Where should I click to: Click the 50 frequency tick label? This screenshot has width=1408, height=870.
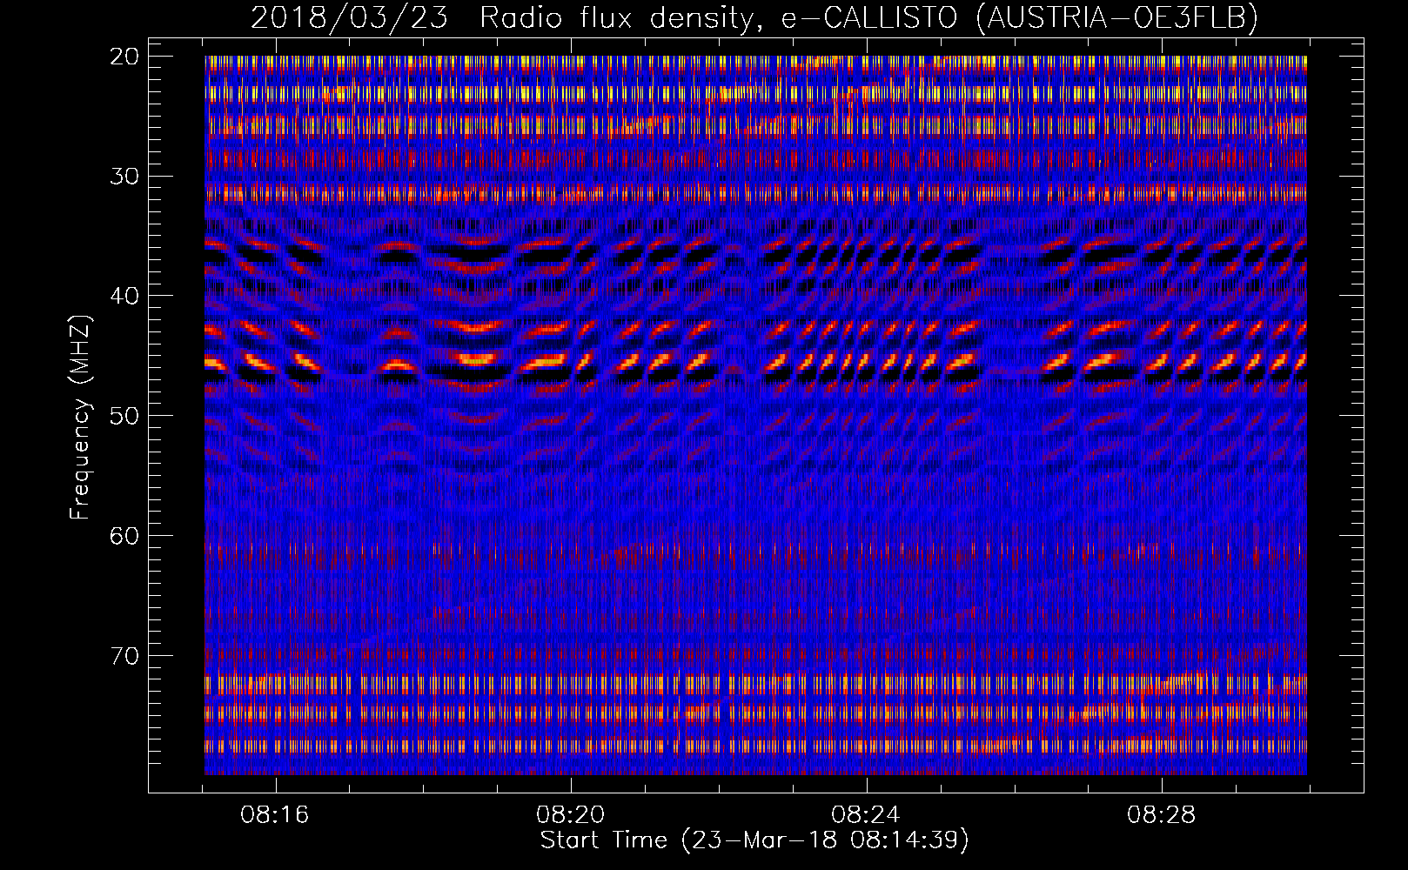point(124,416)
